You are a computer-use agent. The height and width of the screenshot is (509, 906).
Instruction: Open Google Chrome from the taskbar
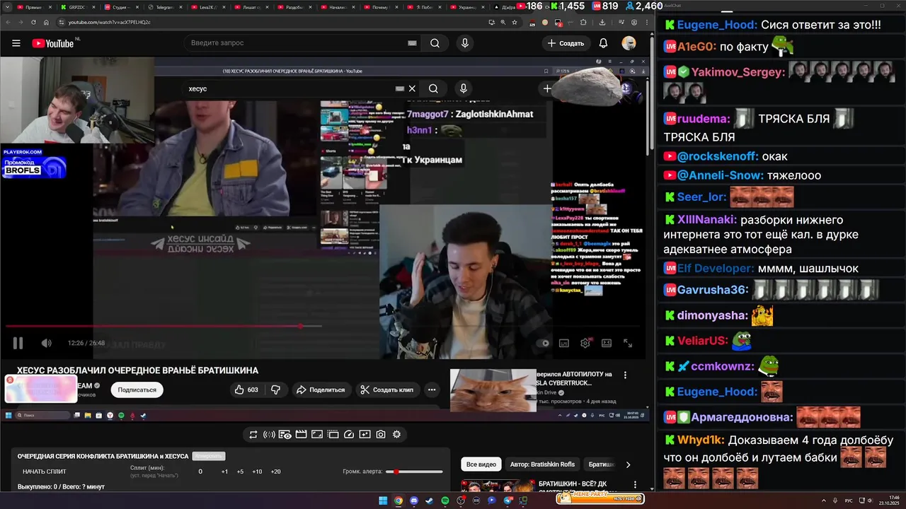398,501
